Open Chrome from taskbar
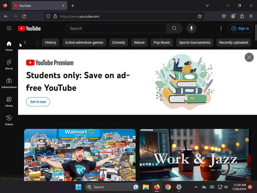This screenshot has height=193, width=257. (168, 187)
